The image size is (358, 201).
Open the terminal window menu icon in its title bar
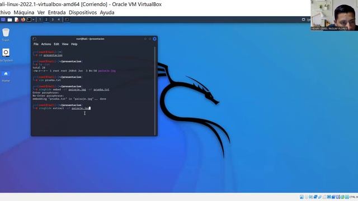[x=34, y=39]
